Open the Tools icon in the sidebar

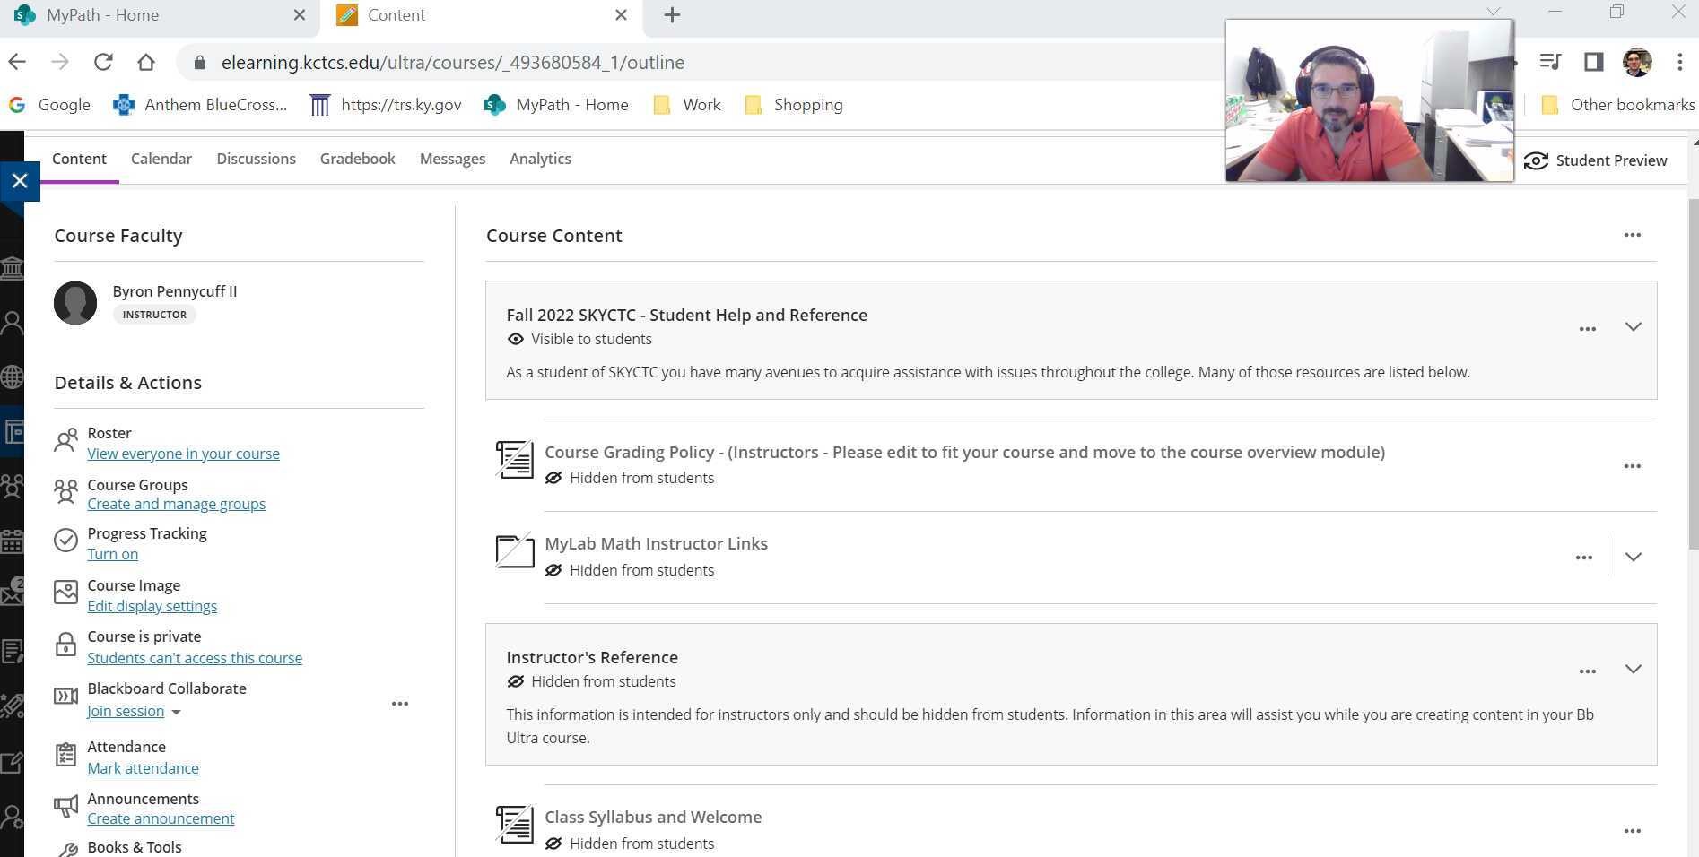[x=13, y=706]
